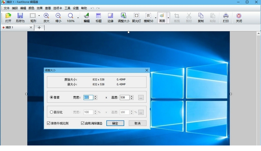Viewport: 261px width, 151px height.
Task: Confirm resize with 确定 button
Action: coord(115,123)
